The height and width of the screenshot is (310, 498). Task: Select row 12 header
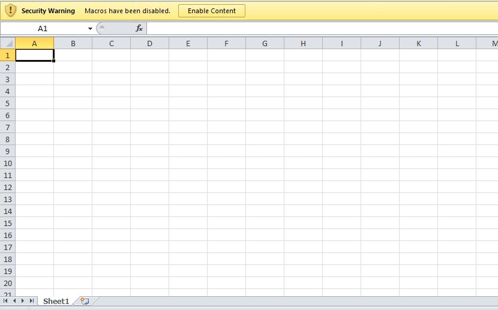click(8, 187)
